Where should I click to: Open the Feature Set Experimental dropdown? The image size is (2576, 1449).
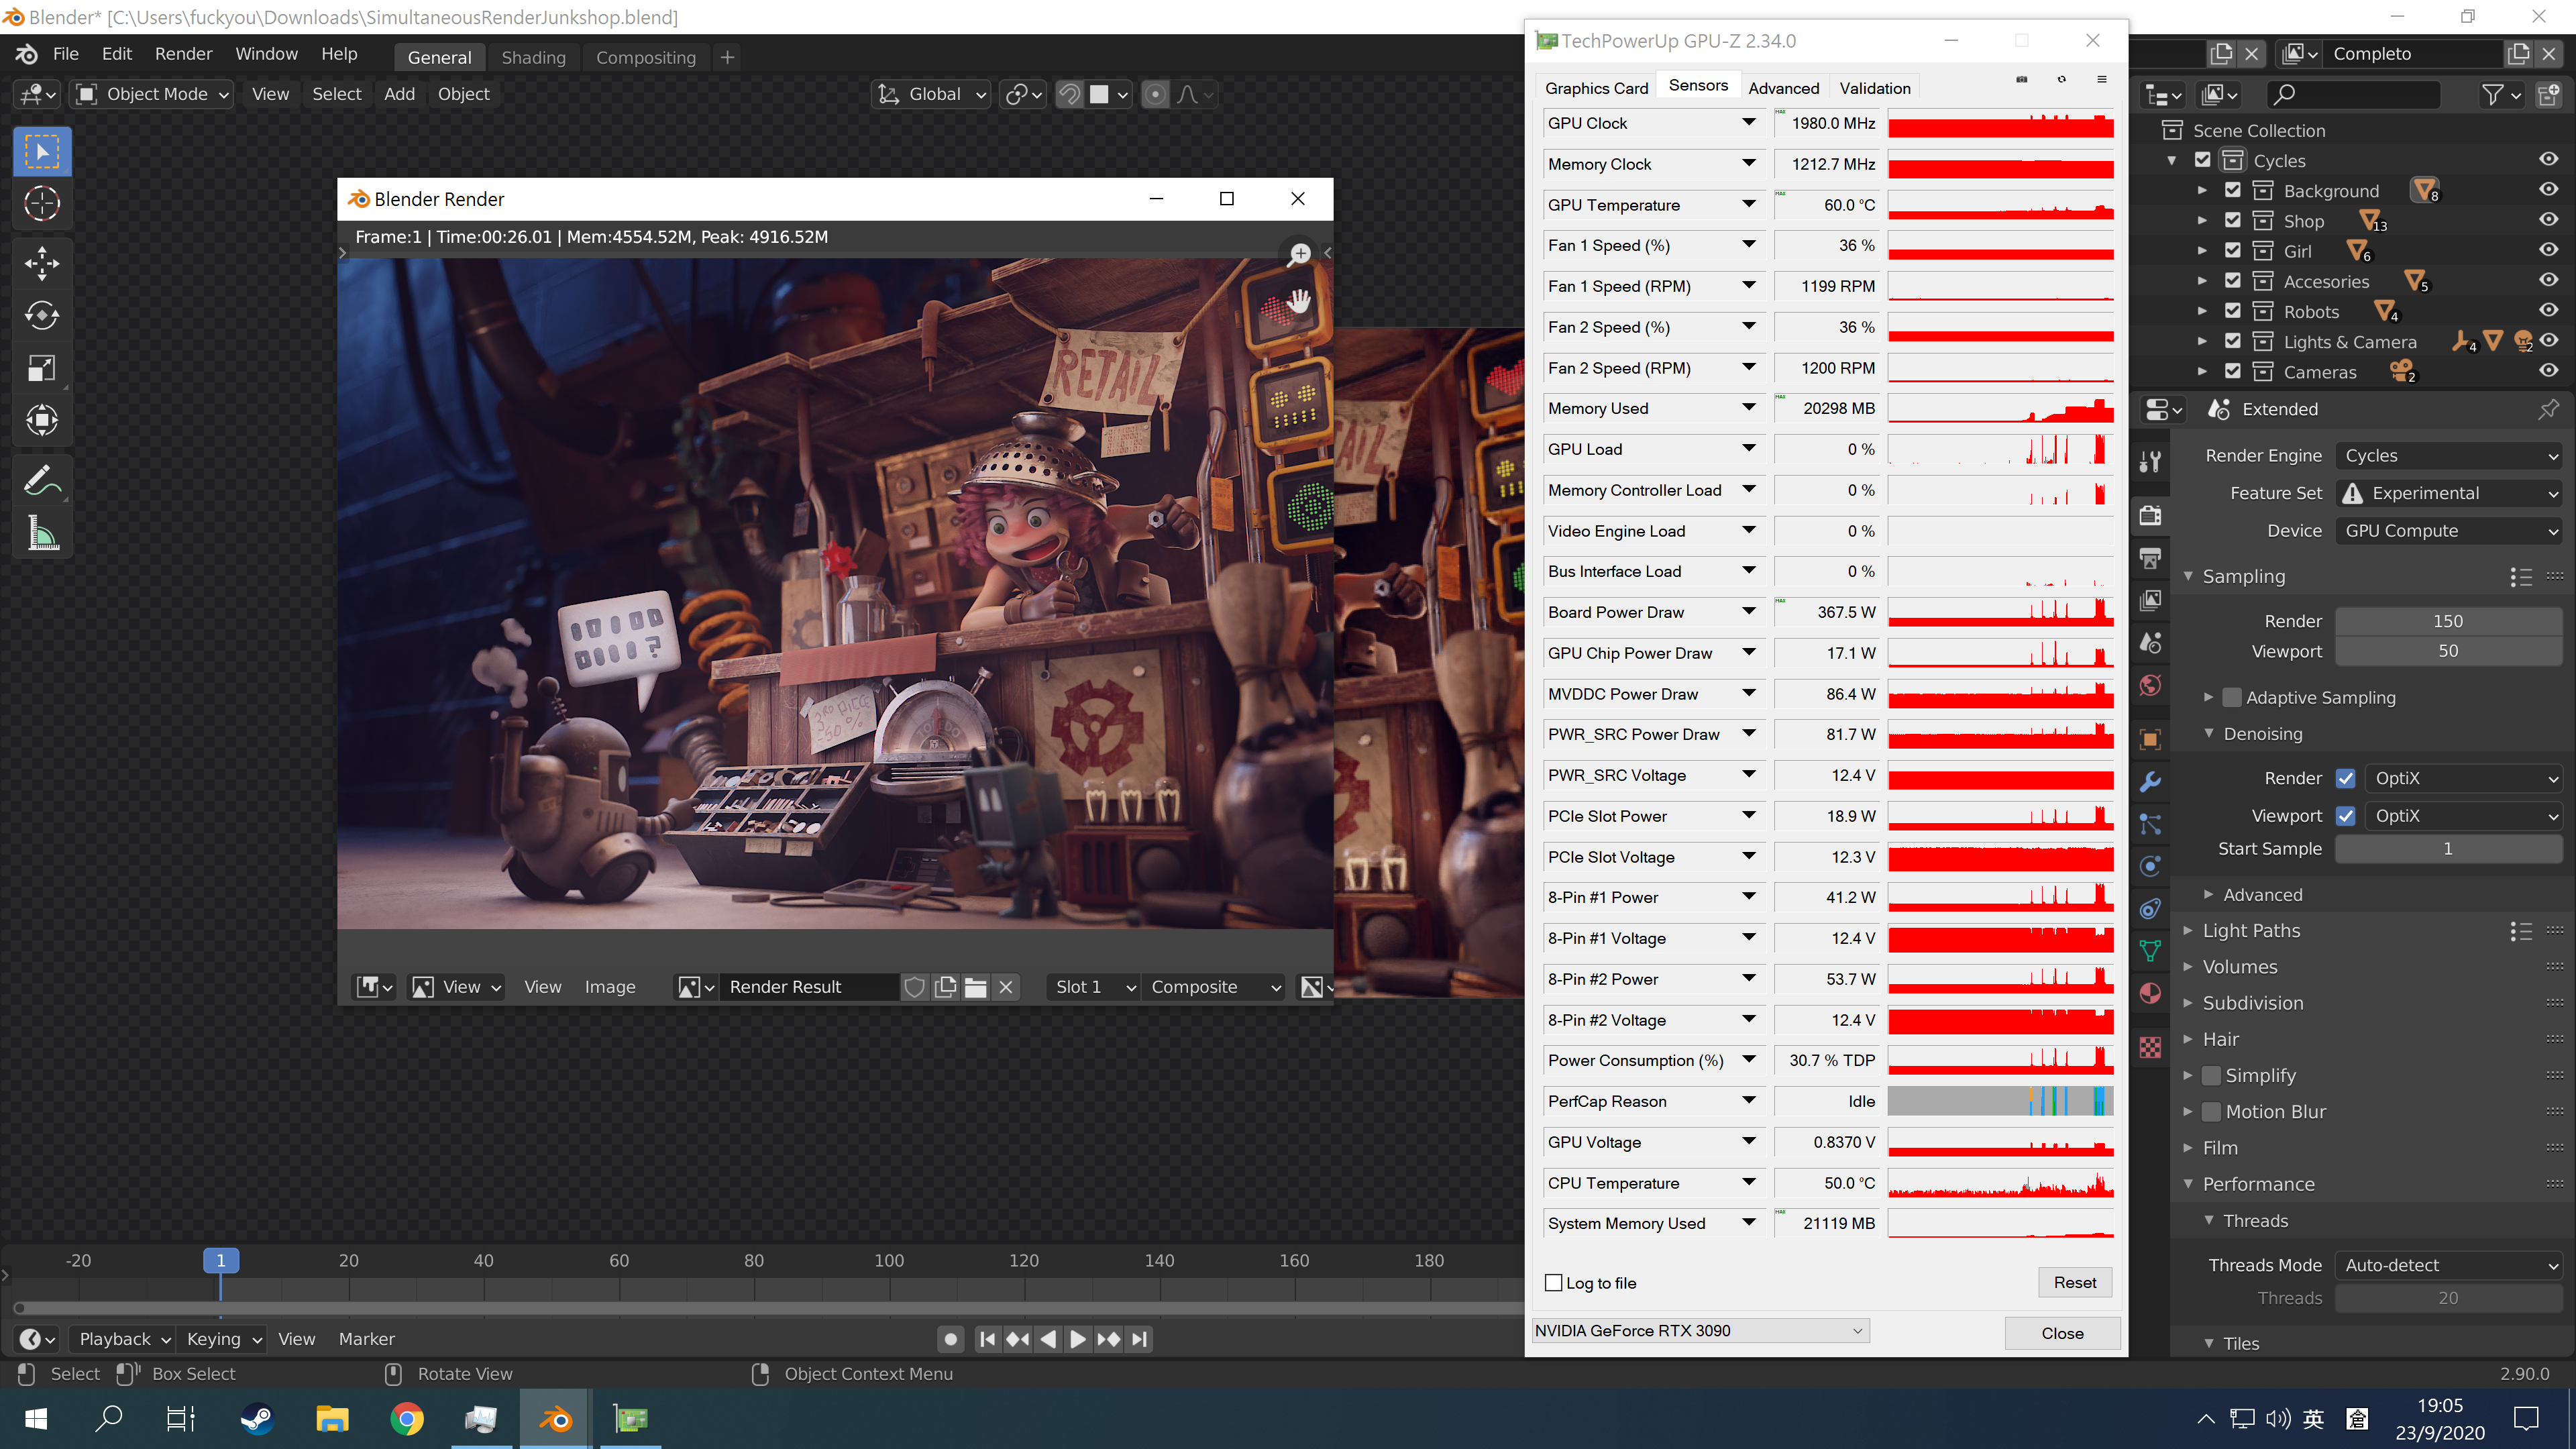(x=2449, y=493)
